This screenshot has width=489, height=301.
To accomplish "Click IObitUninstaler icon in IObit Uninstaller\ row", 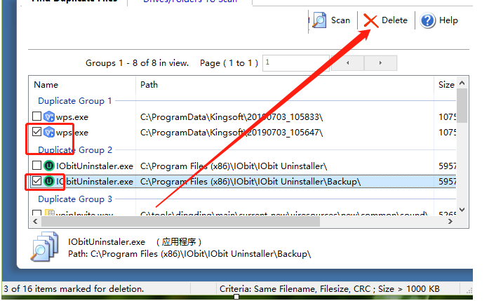I will (49, 166).
